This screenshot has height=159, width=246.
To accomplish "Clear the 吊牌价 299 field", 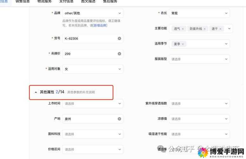I will pyautogui.click(x=119, y=54).
